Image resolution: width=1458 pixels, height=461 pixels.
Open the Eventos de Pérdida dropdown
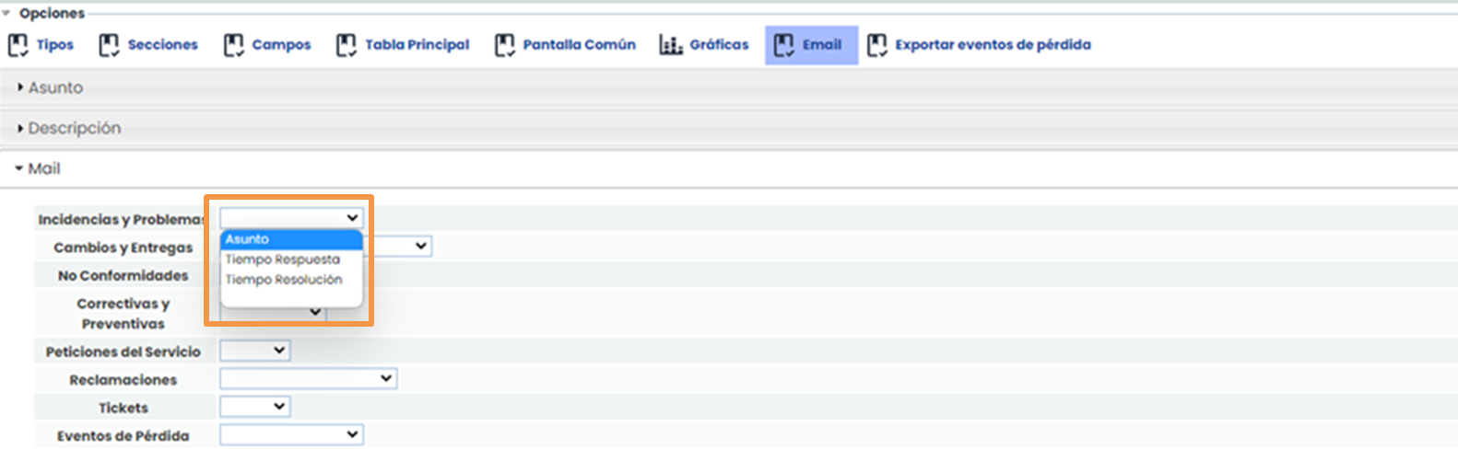coord(290,434)
